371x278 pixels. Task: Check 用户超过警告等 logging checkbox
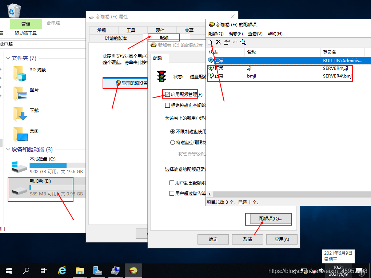[x=172, y=194]
